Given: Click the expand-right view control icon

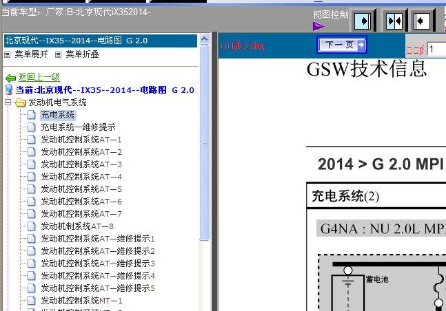Looking at the screenshot, I should 363,21.
